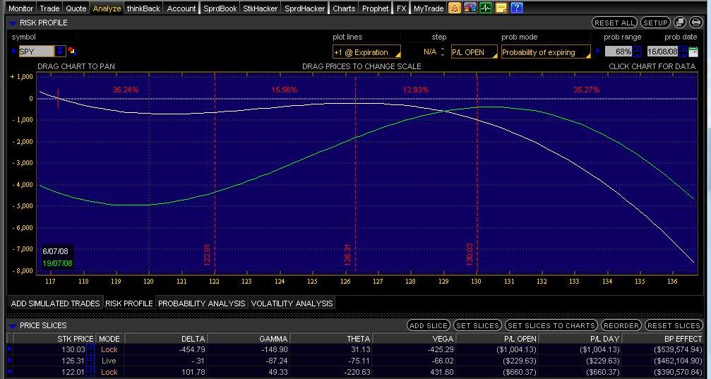Adjust the prob date stepper arrows

pyautogui.click(x=683, y=52)
